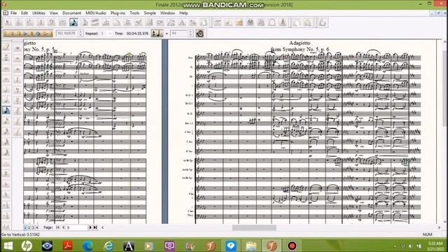Choose the quarter rest in rests palette
The height and width of the screenshot is (252, 448).
(x=17, y=79)
